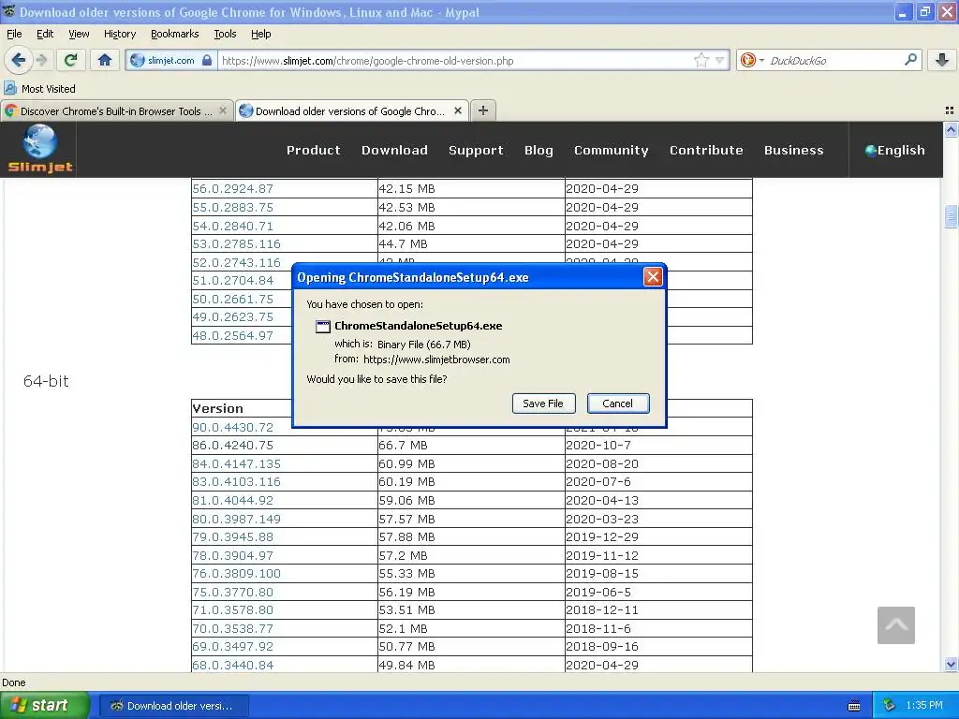The image size is (959, 719).
Task: Download version 56.0.2924.87
Action: (x=232, y=189)
